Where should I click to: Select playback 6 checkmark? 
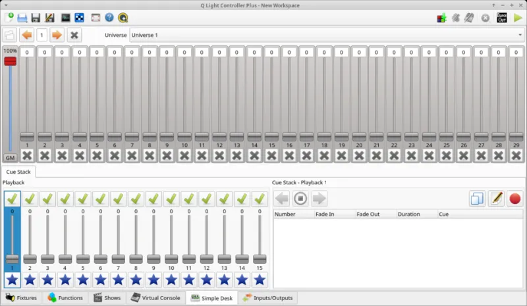click(101, 199)
